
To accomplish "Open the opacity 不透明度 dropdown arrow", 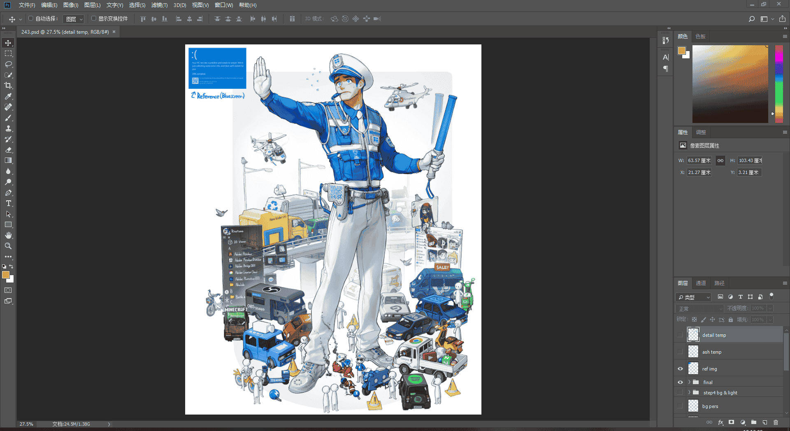I will (x=770, y=308).
